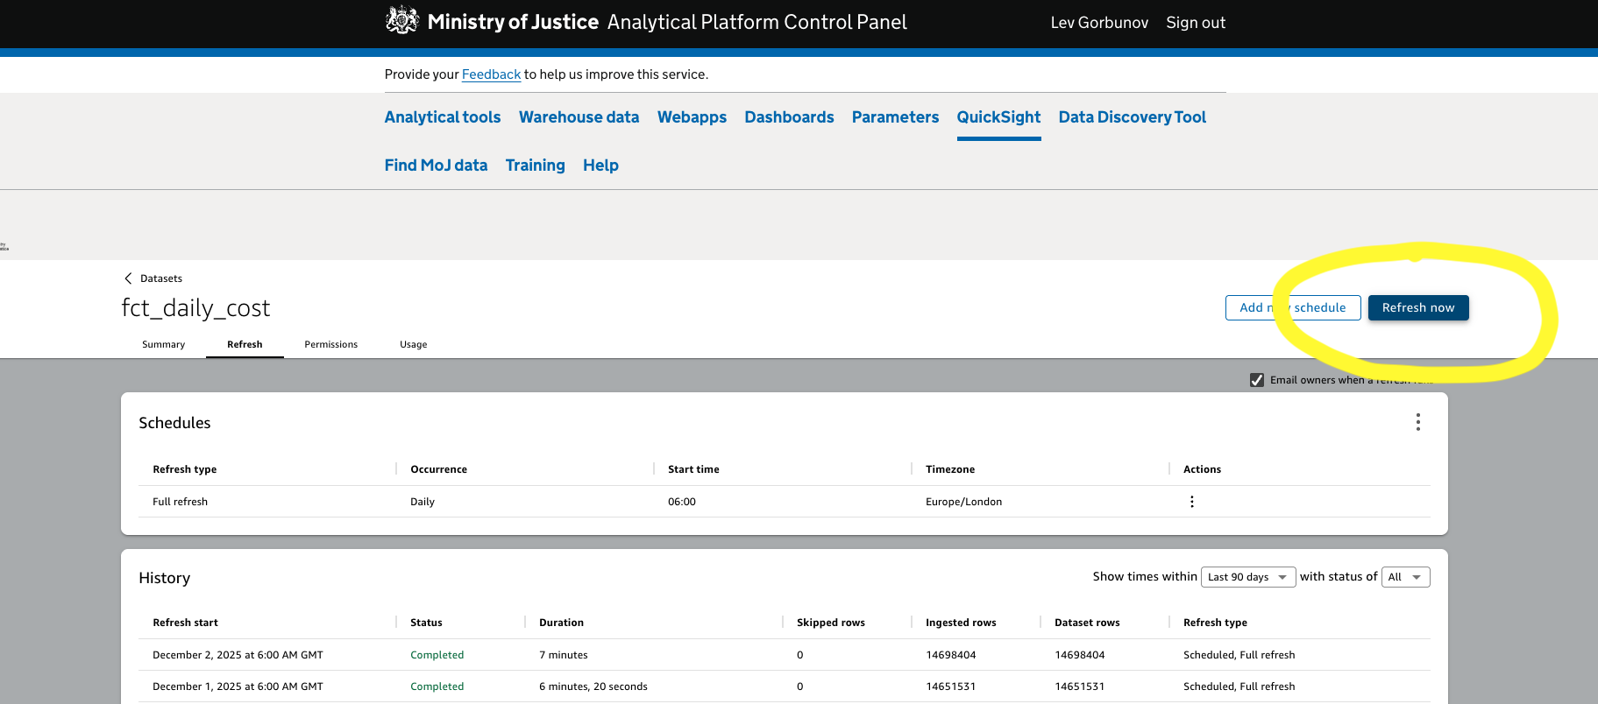Open the Find MoJ data page
This screenshot has height=704, width=1598.
pos(436,165)
